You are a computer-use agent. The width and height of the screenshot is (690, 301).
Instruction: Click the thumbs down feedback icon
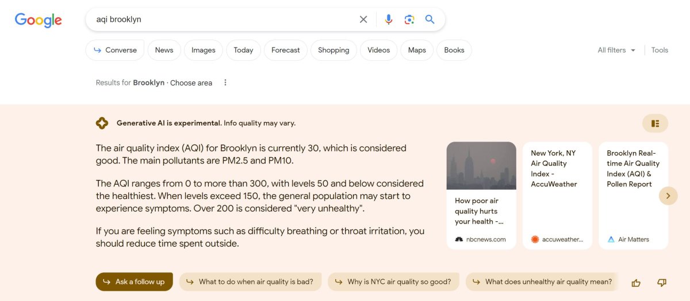click(662, 282)
